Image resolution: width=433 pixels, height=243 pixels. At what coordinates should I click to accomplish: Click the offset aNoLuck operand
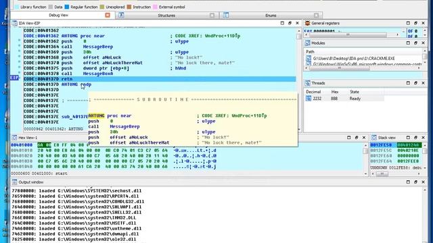102,57
